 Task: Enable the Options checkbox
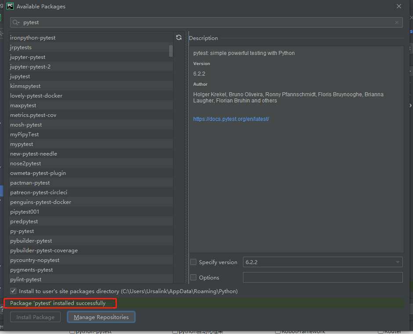[193, 277]
